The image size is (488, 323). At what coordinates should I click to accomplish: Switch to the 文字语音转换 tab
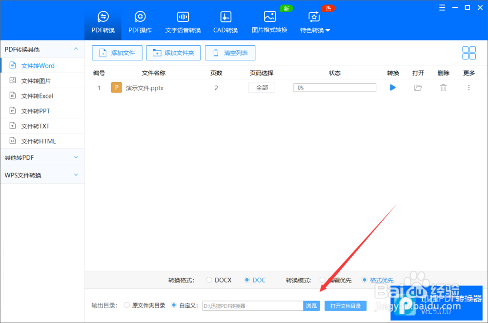(x=183, y=20)
